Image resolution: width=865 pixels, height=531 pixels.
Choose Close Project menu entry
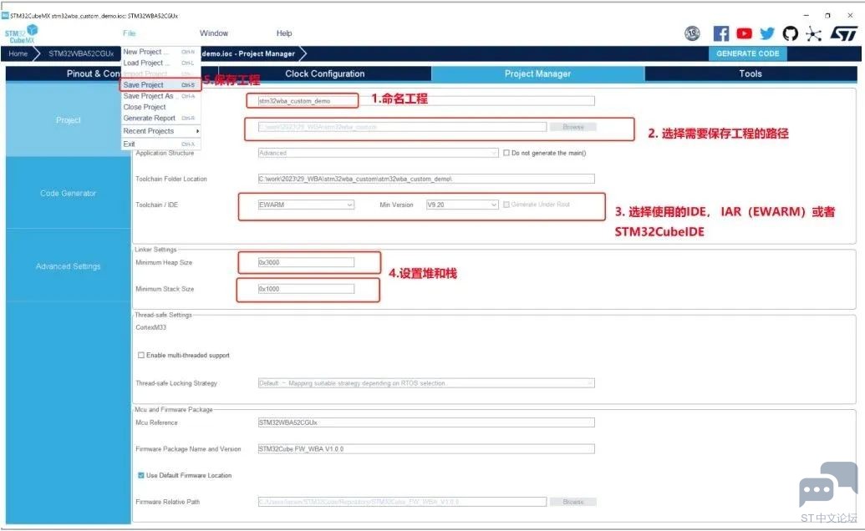[160, 107]
